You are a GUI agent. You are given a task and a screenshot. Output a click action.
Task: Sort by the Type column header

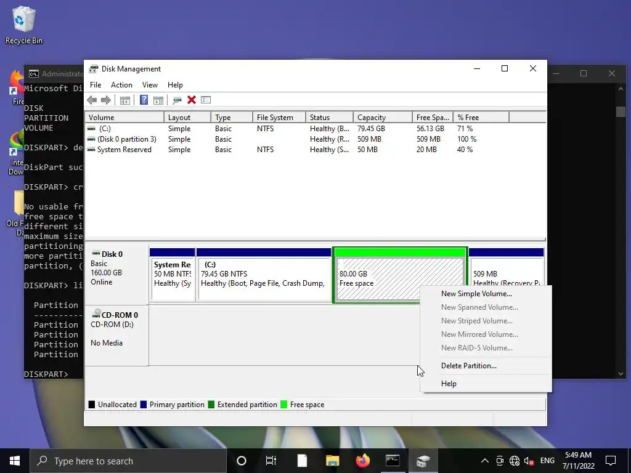tap(232, 118)
